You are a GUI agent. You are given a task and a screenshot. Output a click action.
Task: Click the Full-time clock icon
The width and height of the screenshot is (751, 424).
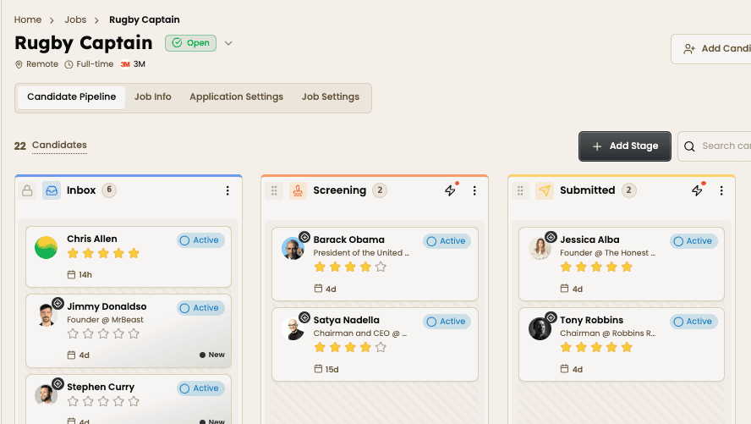tap(69, 64)
